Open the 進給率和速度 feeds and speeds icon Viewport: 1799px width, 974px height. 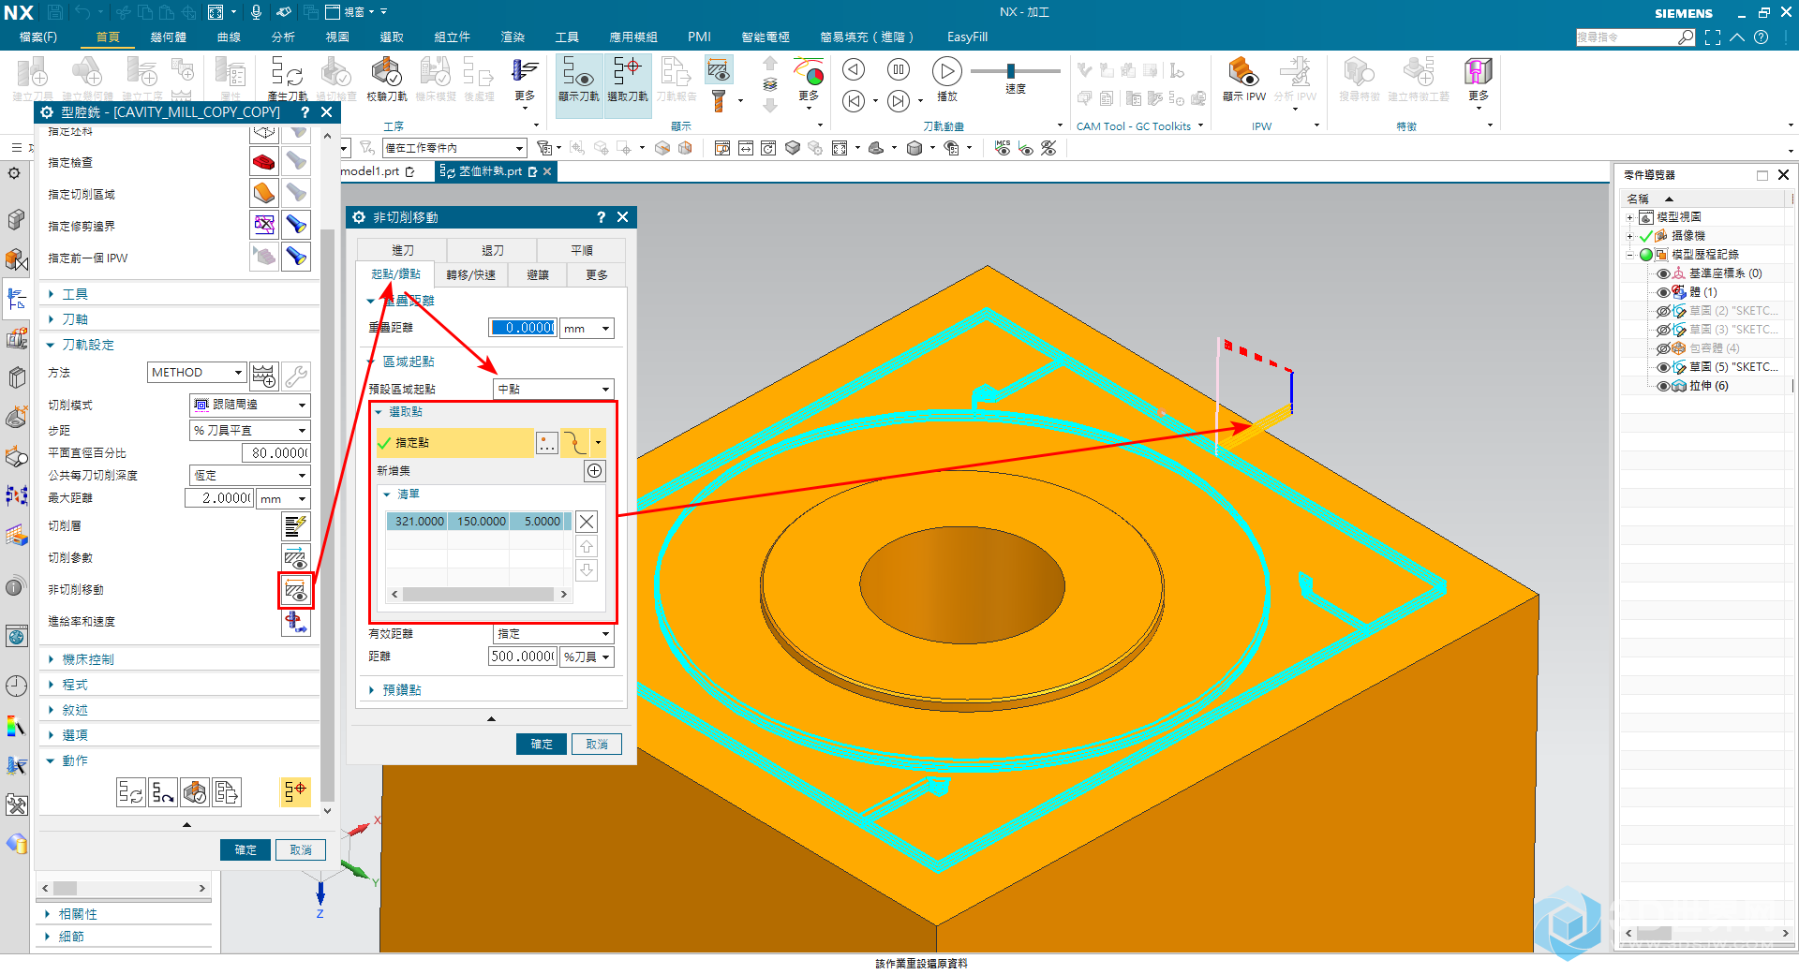295,622
